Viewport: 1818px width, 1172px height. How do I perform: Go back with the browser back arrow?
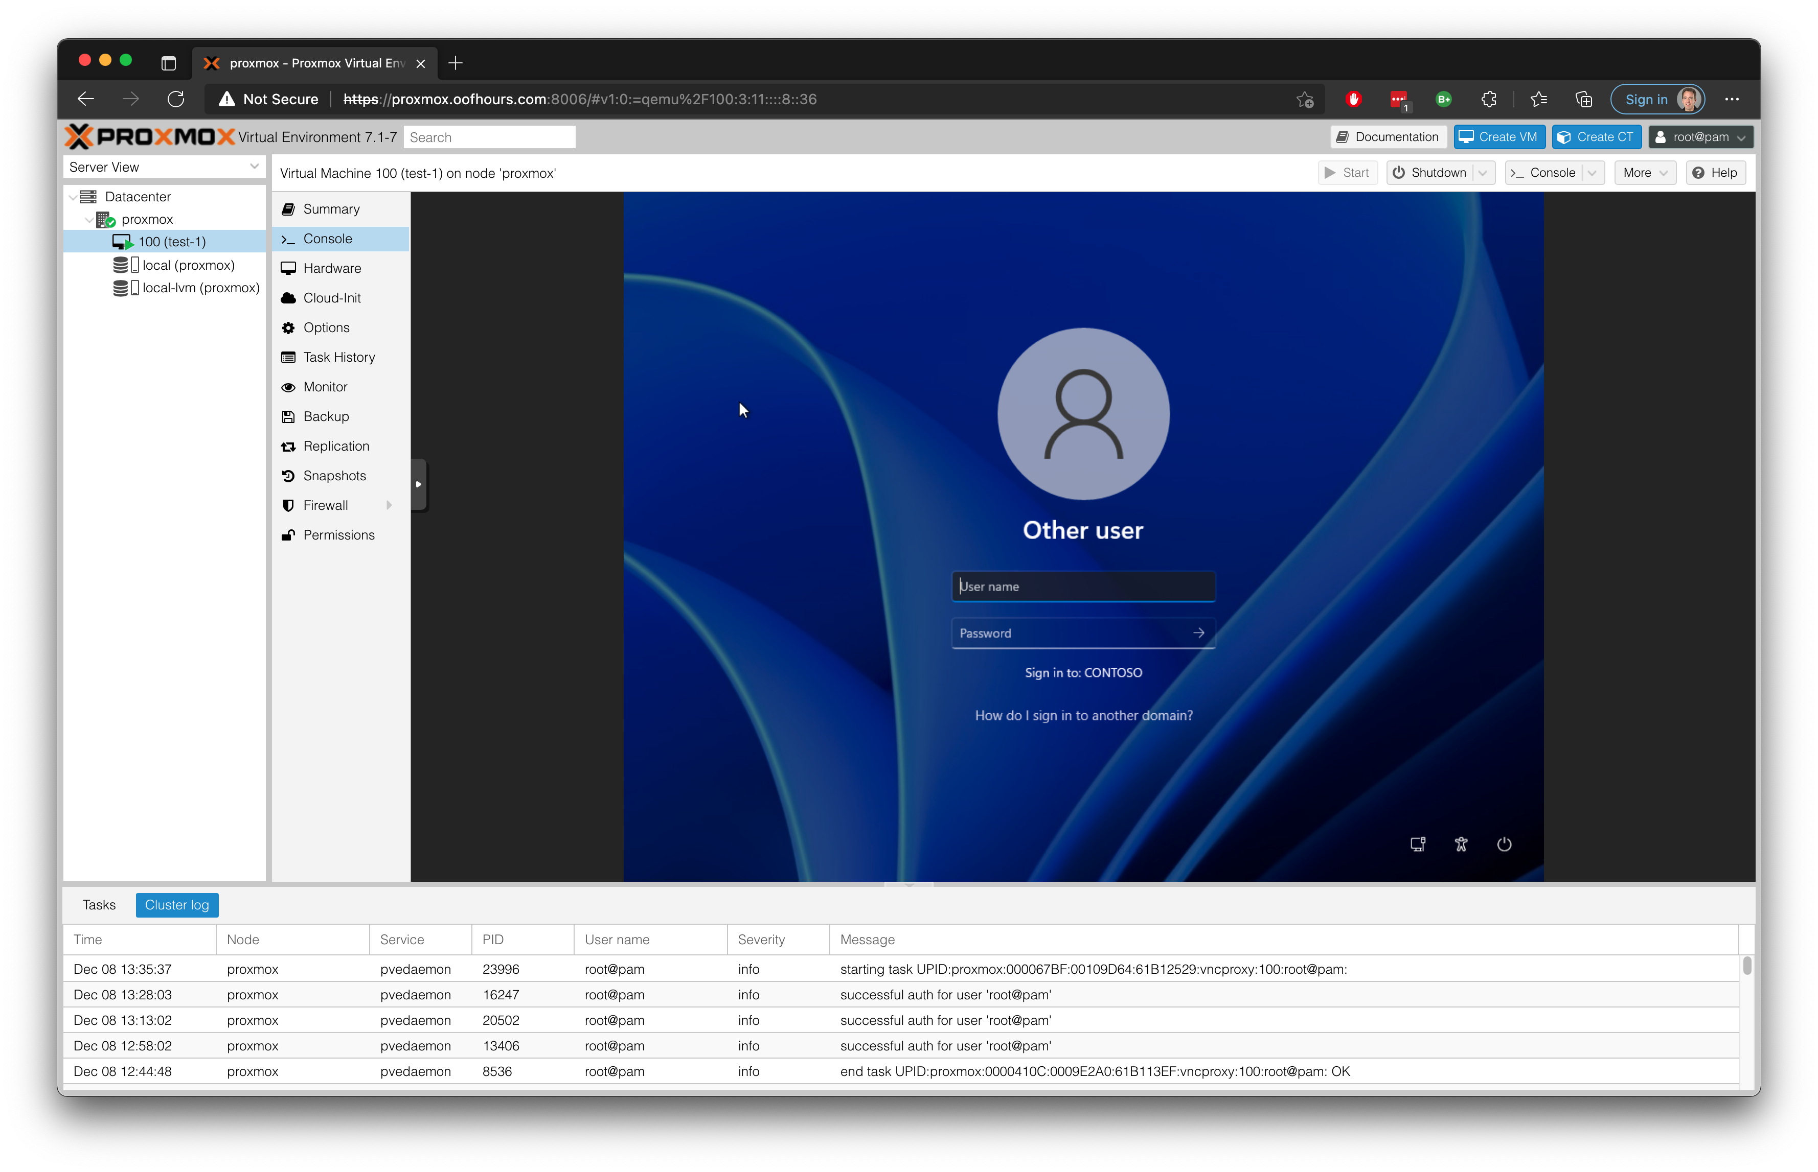86,99
